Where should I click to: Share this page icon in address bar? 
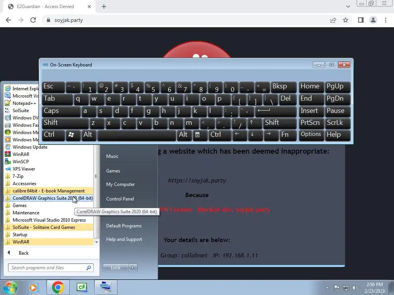coord(333,20)
